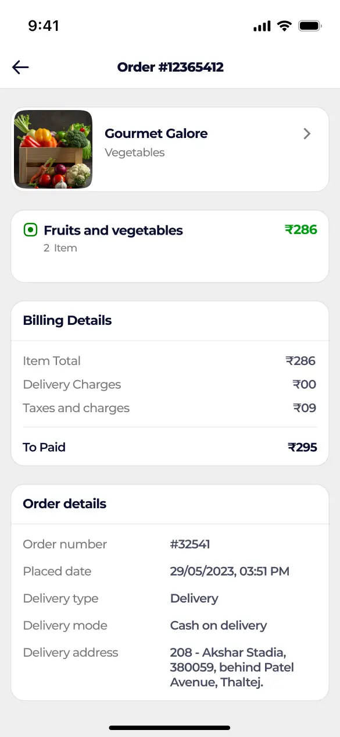Tap the delivery address text

tap(232, 667)
